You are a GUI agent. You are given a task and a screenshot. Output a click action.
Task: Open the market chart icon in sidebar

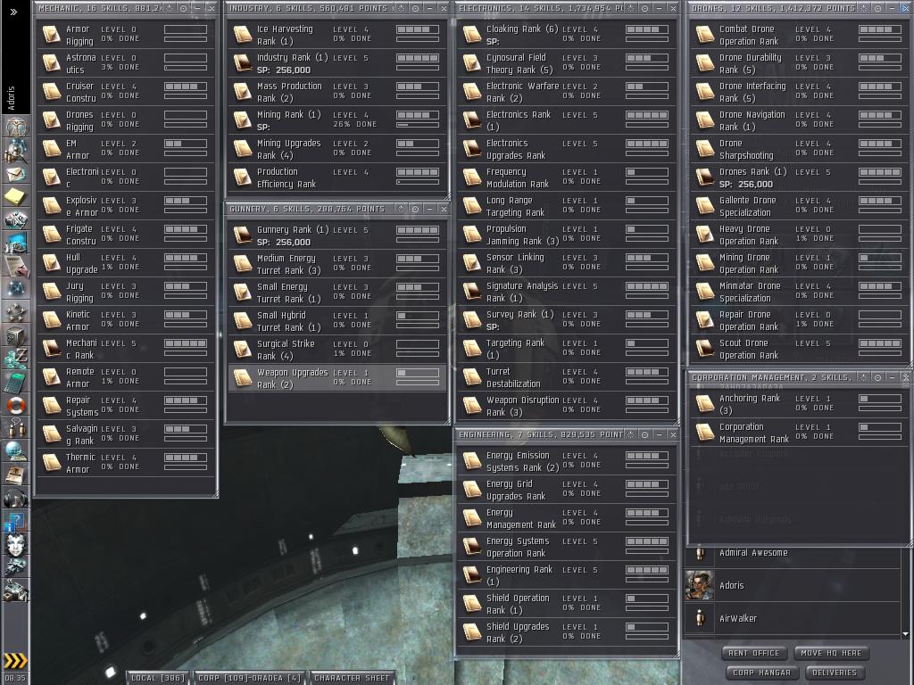[x=16, y=243]
